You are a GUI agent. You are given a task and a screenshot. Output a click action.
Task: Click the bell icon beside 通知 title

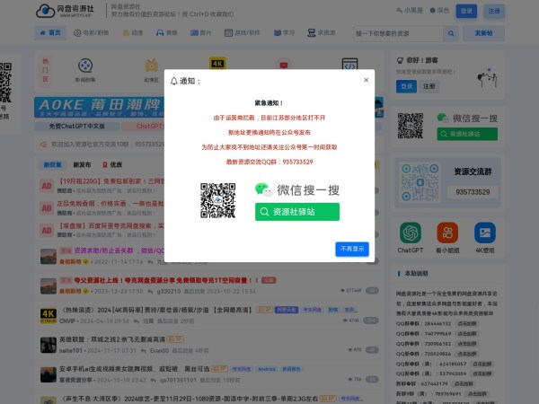(173, 81)
